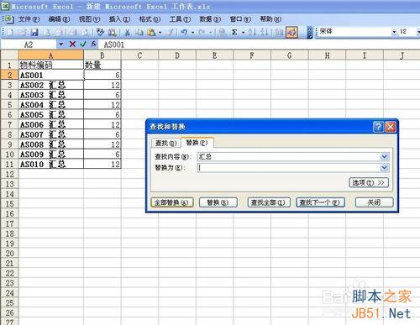Open the font name dropdown showing 宋体
Image resolution: width=420 pixels, height=325 pixels.
click(394, 32)
